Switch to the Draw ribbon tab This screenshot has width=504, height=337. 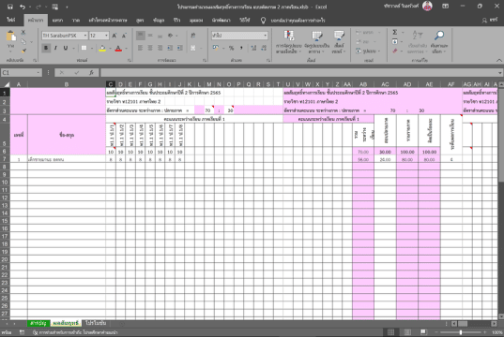[76, 21]
